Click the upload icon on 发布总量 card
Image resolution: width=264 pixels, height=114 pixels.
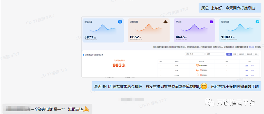[x=257, y=22]
